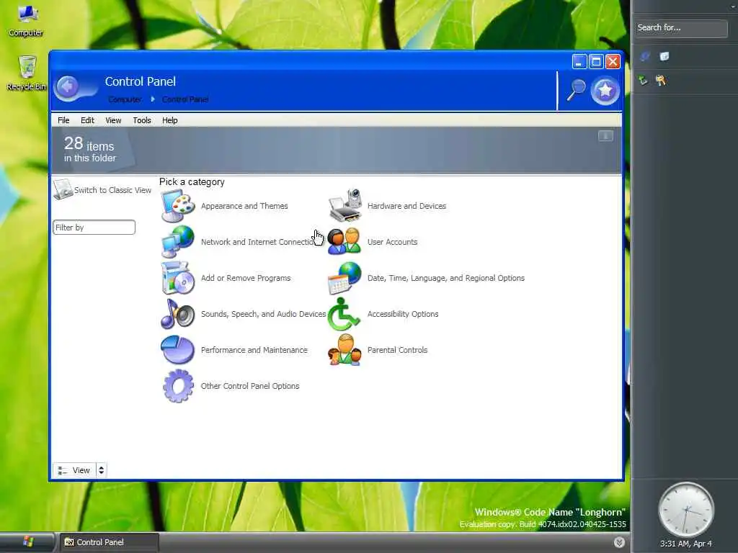
Task: Open the Date, Time, Language calendar icon
Action: (x=344, y=278)
